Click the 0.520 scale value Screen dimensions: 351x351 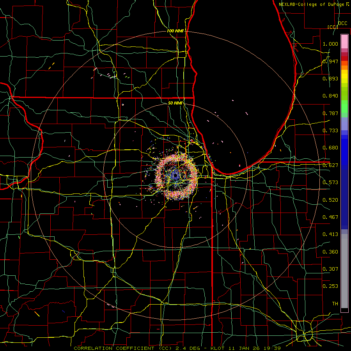coord(330,200)
